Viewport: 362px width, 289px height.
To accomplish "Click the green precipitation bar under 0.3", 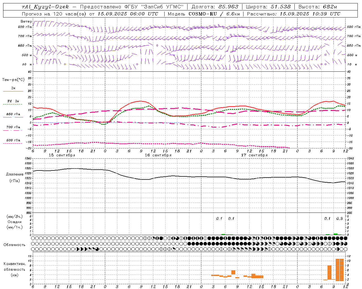I will (335, 234).
